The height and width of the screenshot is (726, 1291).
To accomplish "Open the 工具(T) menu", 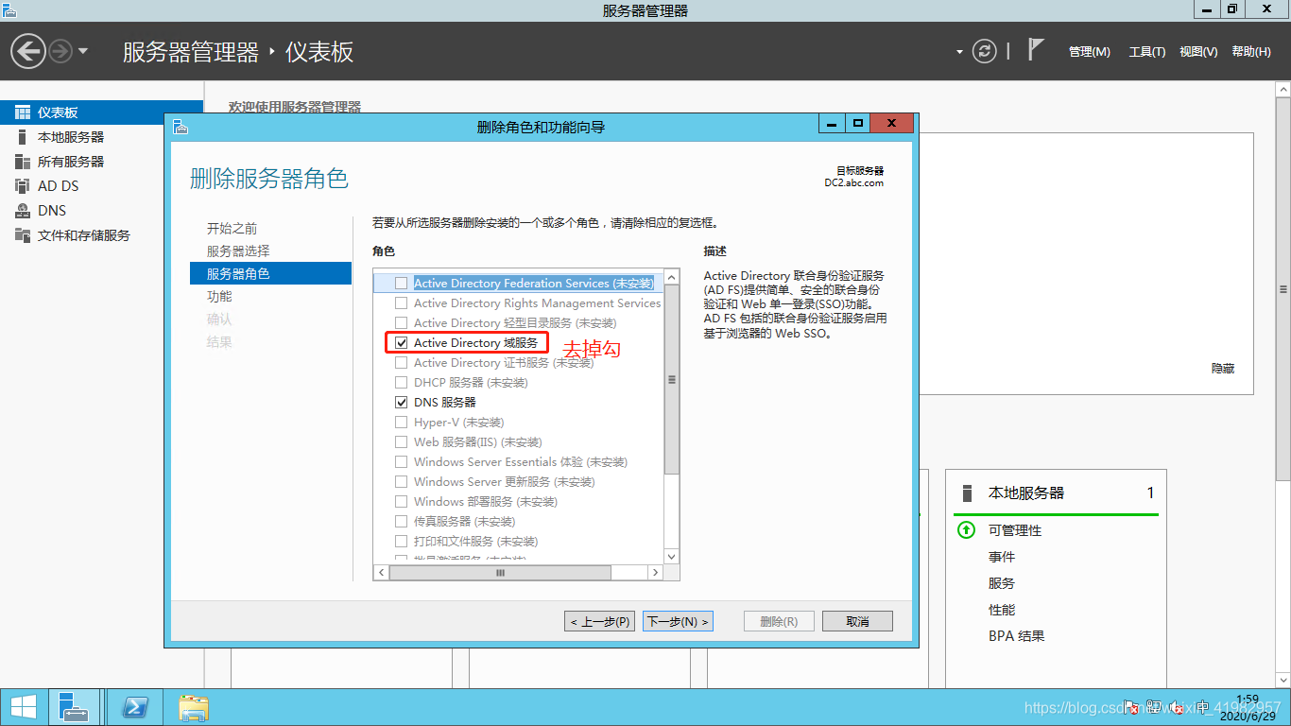I will (1146, 52).
